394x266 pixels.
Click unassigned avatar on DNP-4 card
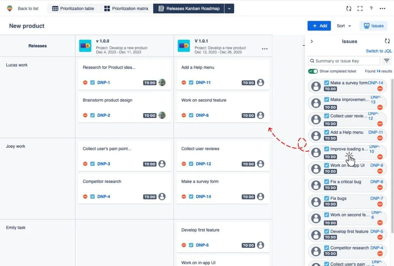[162, 196]
